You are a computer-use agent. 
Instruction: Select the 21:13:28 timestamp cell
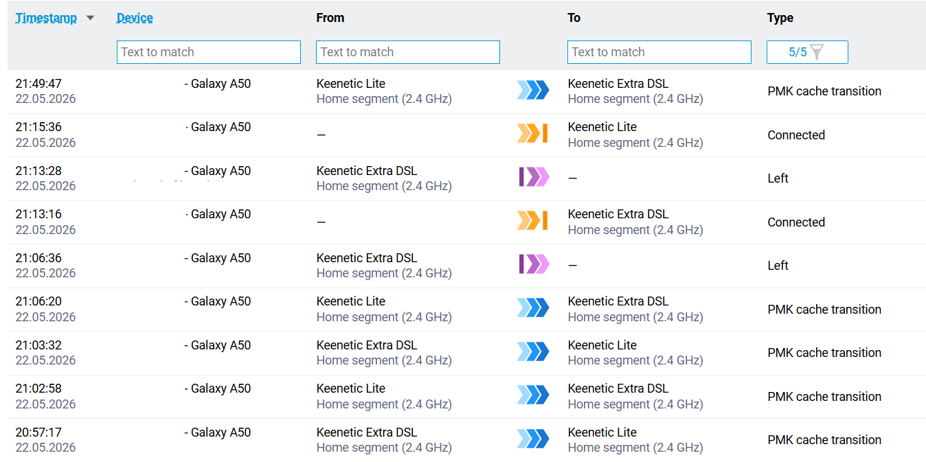(x=45, y=178)
